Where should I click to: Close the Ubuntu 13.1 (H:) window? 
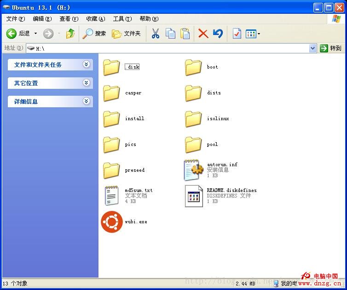coord(339,8)
